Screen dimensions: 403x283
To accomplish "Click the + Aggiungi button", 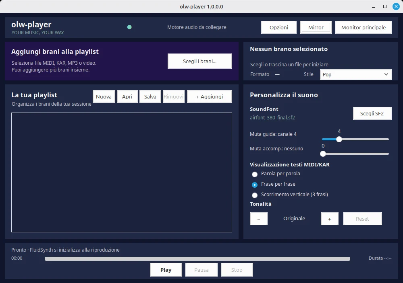I will pos(210,96).
